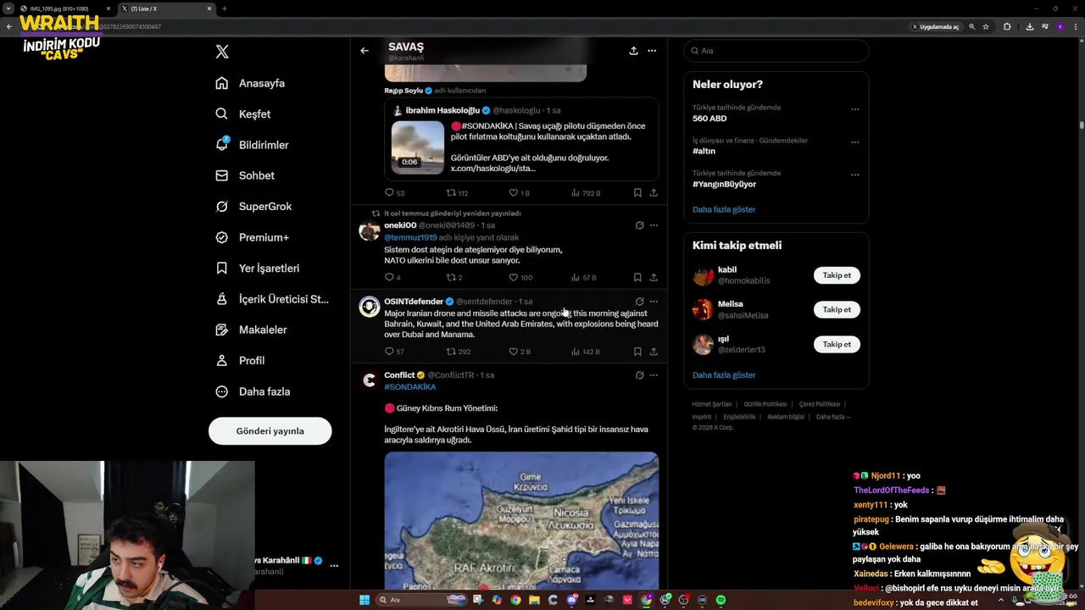
Task: Reply to oneki00 post (4)
Action: 392,277
